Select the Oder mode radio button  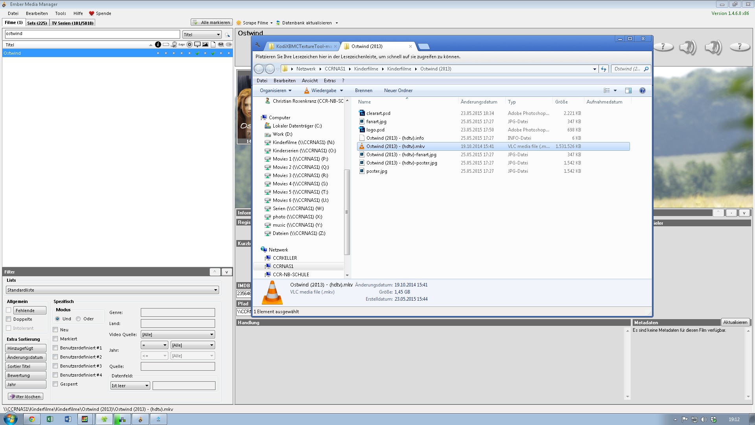[78, 319]
